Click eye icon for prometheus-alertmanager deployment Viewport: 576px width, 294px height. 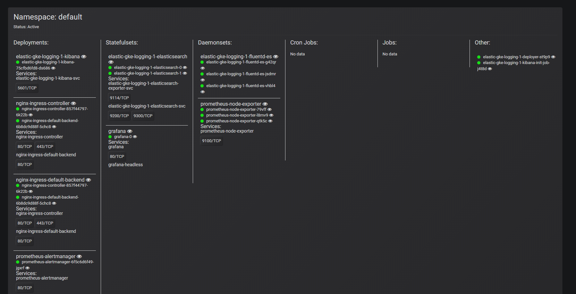[79, 257]
